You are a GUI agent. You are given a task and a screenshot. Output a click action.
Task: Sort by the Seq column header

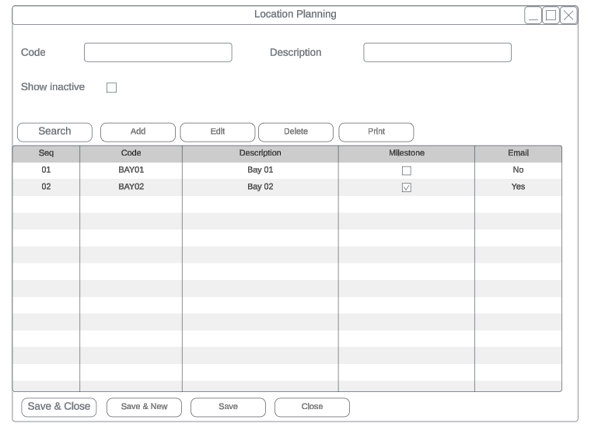[x=46, y=153]
